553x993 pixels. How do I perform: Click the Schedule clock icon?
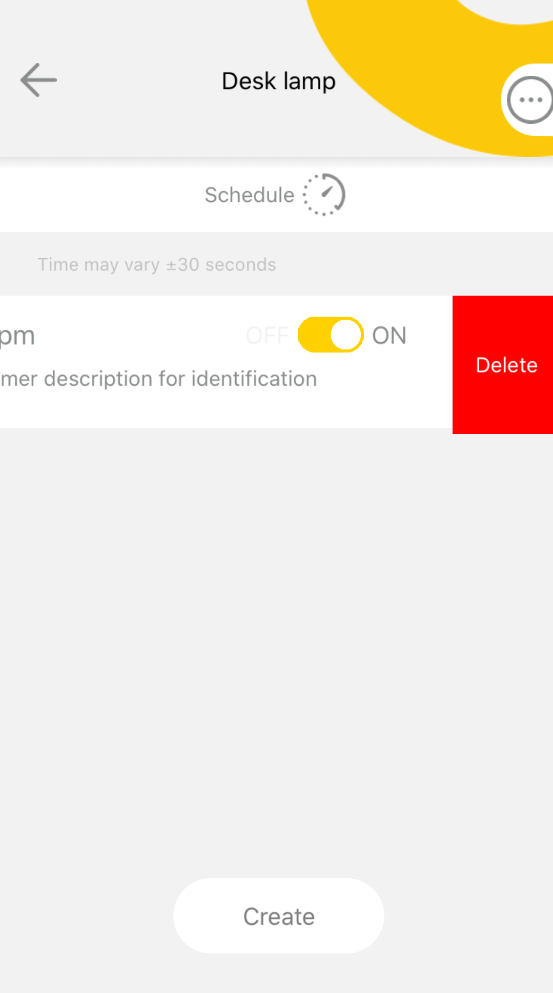click(x=324, y=195)
